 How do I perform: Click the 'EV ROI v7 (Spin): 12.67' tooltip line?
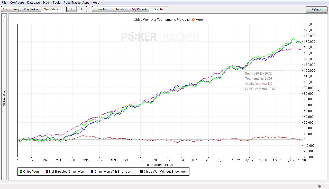(x=260, y=89)
